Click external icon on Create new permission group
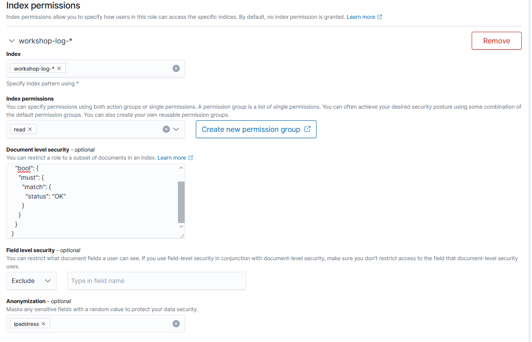The height and width of the screenshot is (342, 532). click(307, 129)
